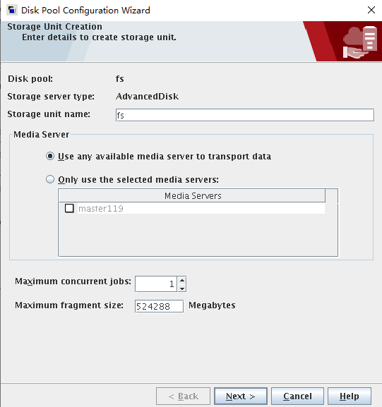Click the Maximum concurrent jobs value box
The height and width of the screenshot is (407, 382).
(156, 284)
